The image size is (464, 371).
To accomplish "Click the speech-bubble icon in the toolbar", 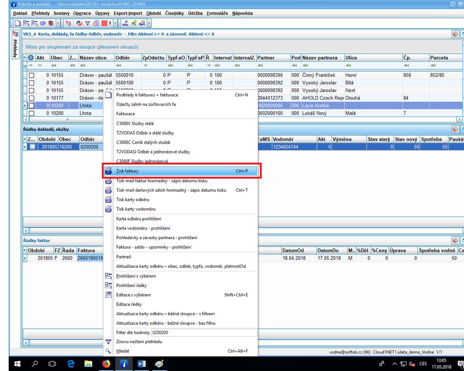I will click(x=43, y=23).
